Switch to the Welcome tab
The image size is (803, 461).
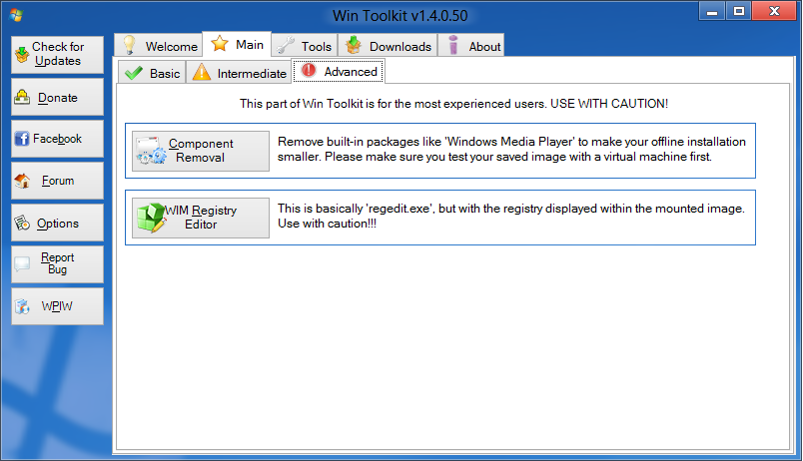pos(158,46)
